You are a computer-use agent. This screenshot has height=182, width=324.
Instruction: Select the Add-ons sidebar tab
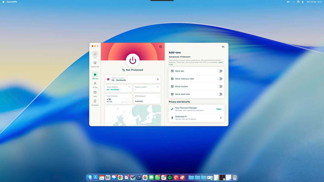click(95, 75)
